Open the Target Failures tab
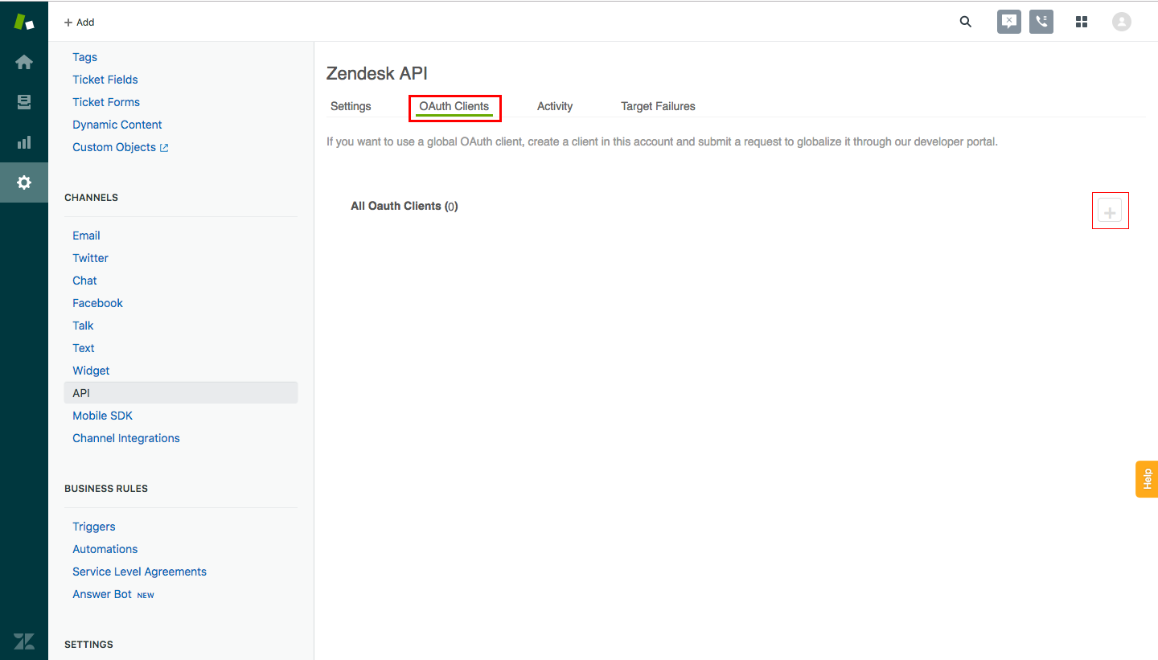 click(658, 106)
